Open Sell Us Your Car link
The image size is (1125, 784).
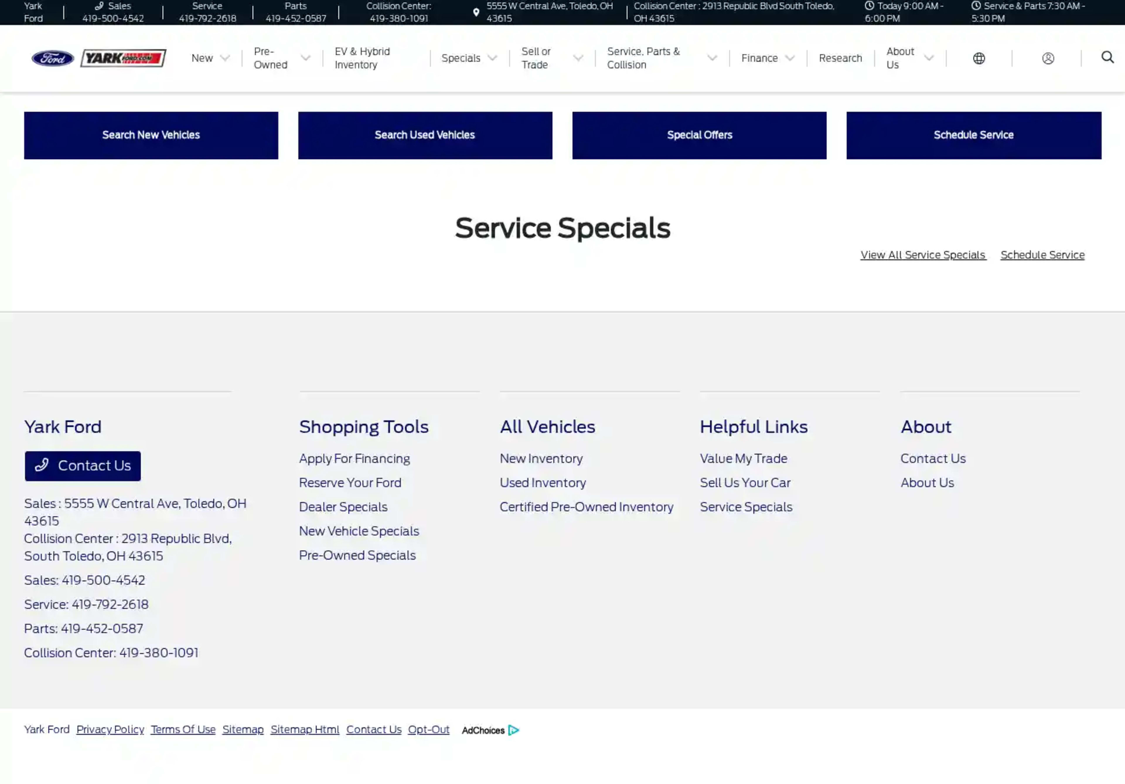[745, 483]
